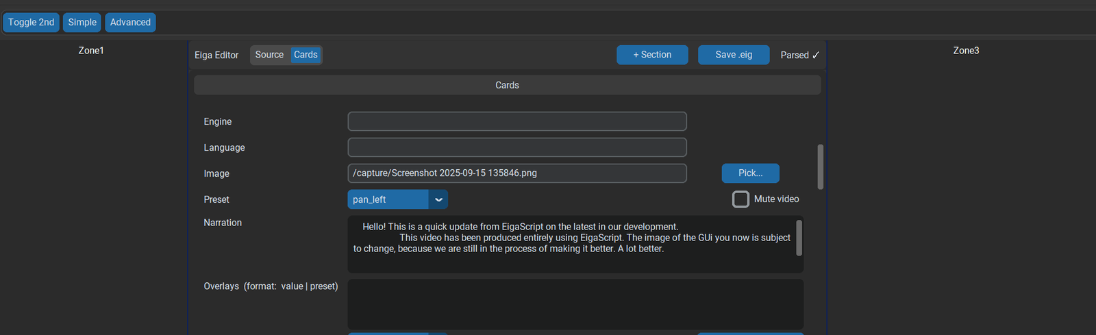The width and height of the screenshot is (1096, 335).
Task: Select the Cards tab in Eiga Editor
Action: coord(306,55)
